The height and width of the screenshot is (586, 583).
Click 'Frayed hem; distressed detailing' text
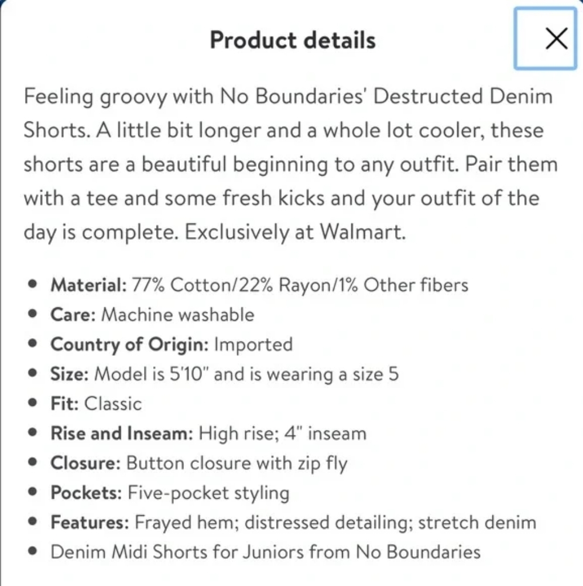(273, 523)
